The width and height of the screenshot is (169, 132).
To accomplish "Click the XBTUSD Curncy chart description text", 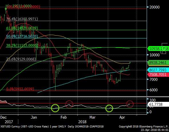I will pos(52,127).
